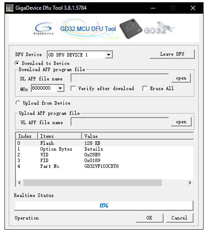Click the 0x28E9 VID value

92,155
